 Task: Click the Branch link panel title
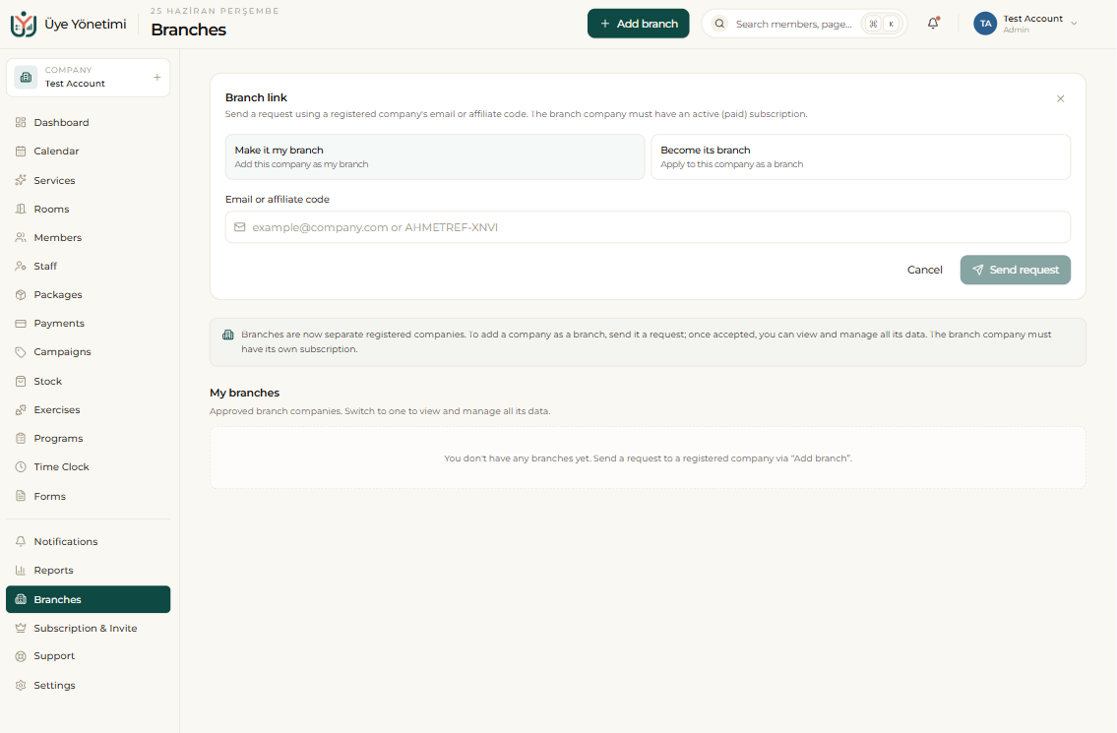coord(256,97)
